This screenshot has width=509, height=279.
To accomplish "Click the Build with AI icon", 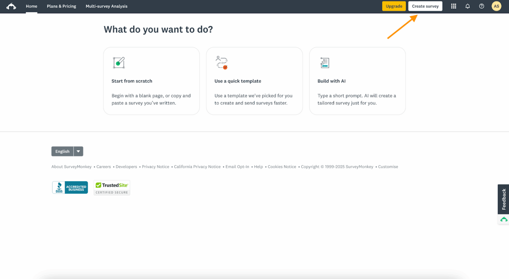I will 325,62.
